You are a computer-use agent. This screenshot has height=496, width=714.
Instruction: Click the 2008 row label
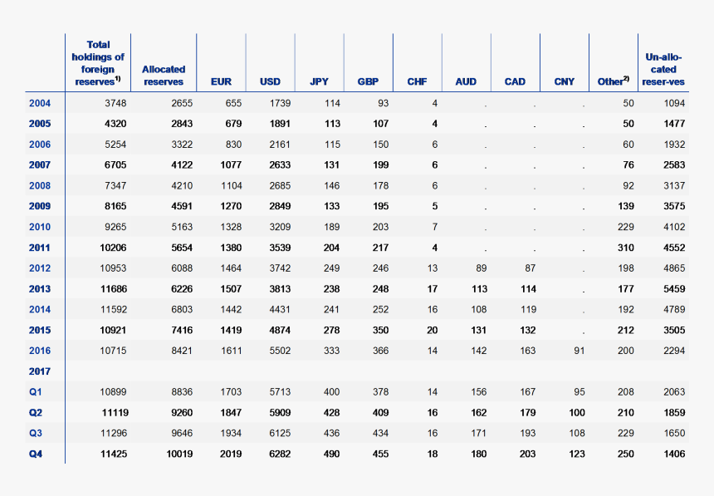[x=40, y=185]
